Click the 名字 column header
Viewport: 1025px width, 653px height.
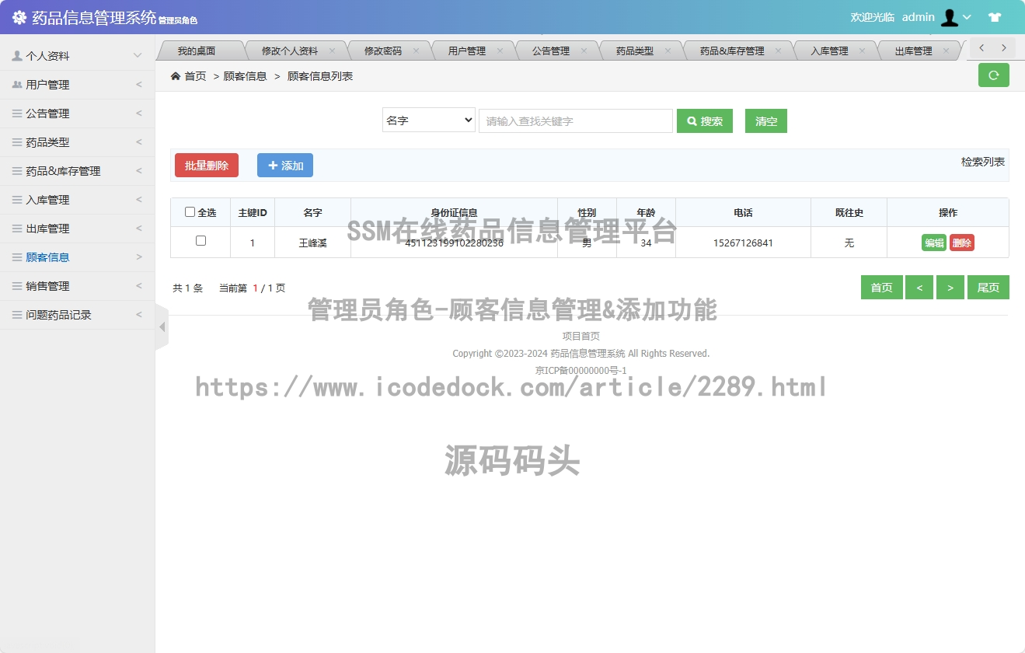[x=312, y=212]
